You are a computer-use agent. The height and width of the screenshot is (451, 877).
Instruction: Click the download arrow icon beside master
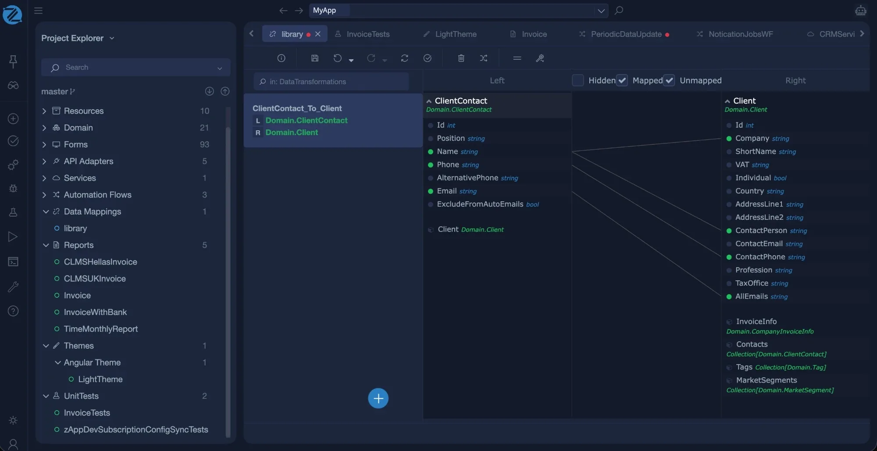(x=209, y=91)
